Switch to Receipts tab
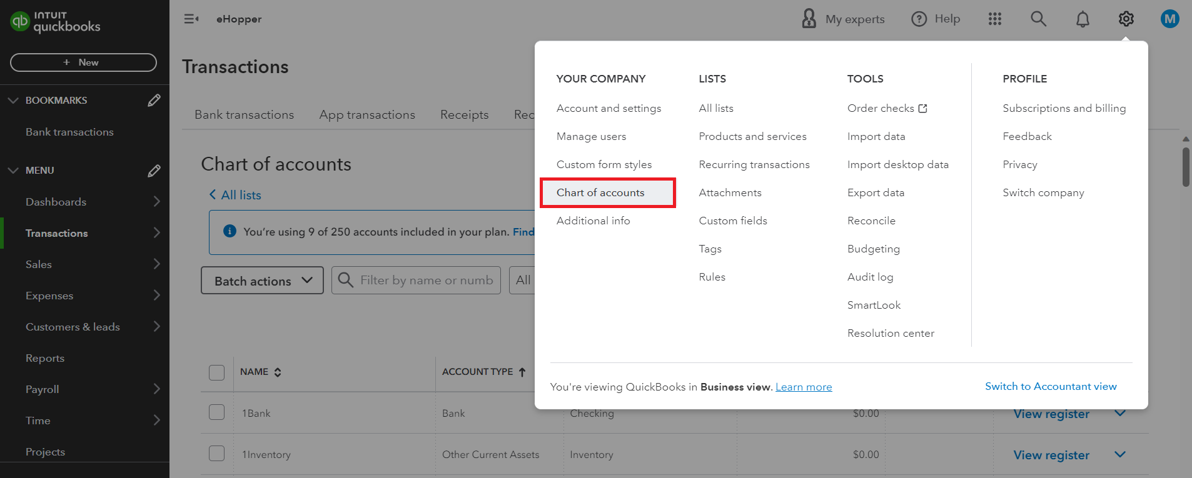Viewport: 1192px width, 478px height. click(464, 114)
